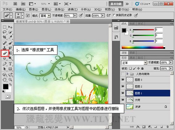
Task: Open the tool preset picker arrow
Action: coord(11,15)
